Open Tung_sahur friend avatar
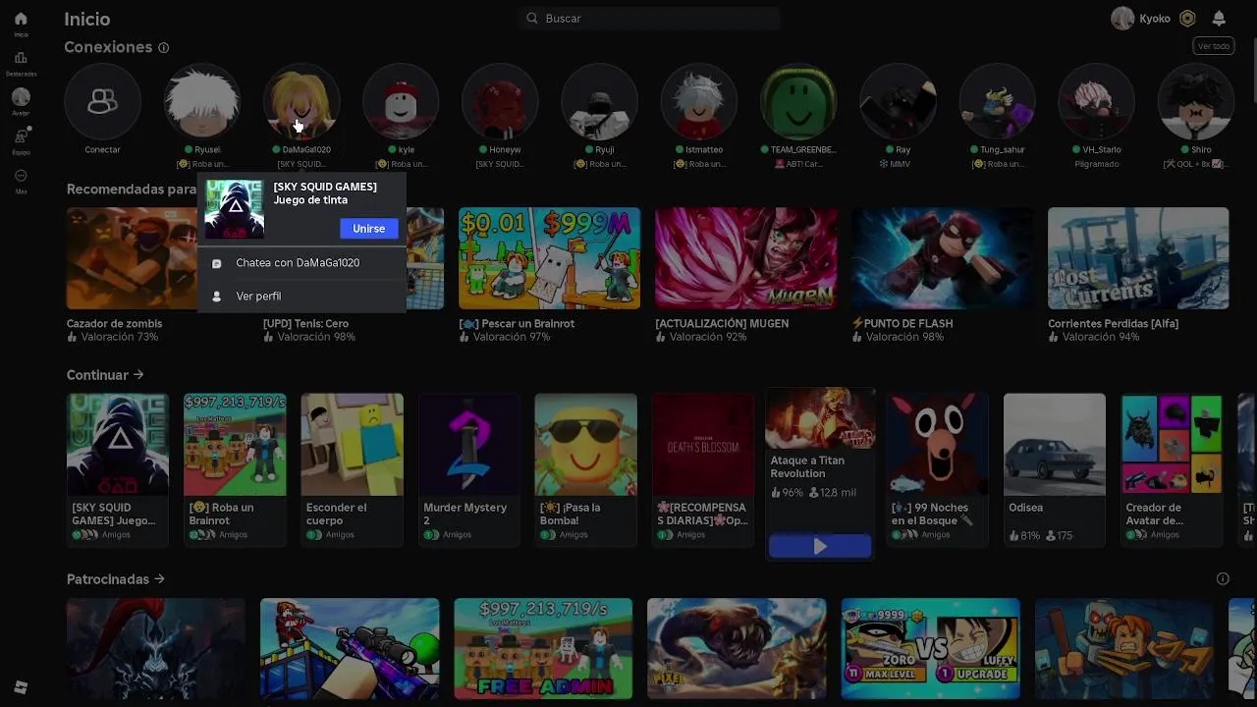1257x707 pixels. point(997,101)
